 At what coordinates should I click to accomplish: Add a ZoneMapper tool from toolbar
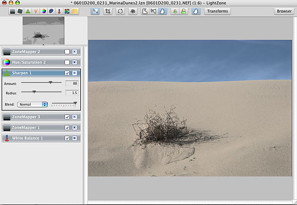[12, 11]
